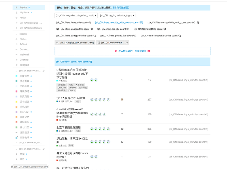Edit categories section pencil icon

[44, 71]
